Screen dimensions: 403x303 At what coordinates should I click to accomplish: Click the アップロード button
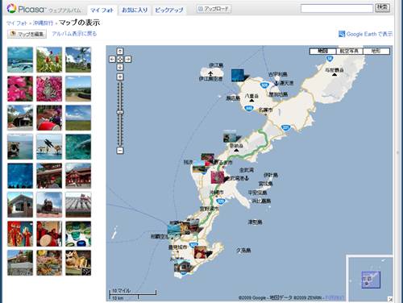pos(214,9)
